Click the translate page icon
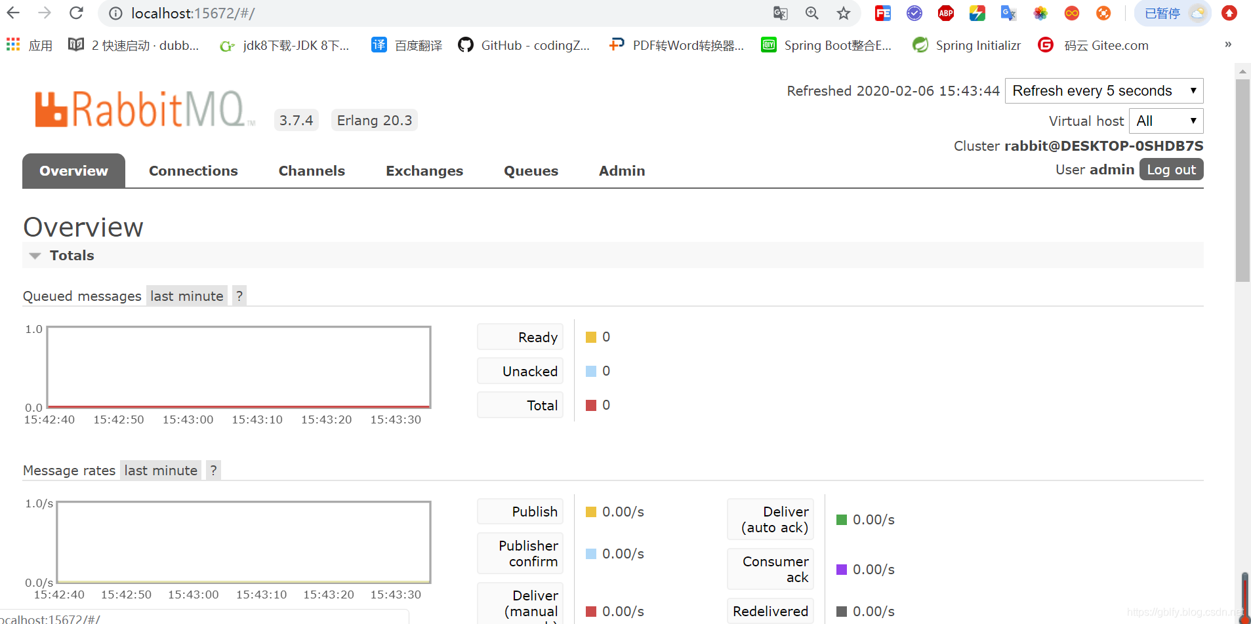 780,13
